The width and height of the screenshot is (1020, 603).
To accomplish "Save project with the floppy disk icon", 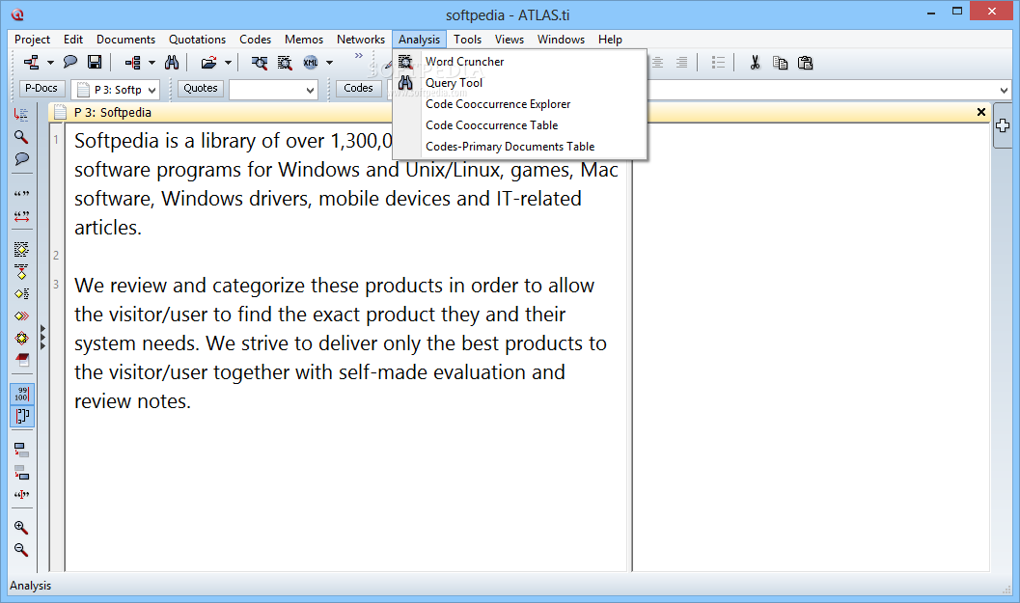I will 95,63.
